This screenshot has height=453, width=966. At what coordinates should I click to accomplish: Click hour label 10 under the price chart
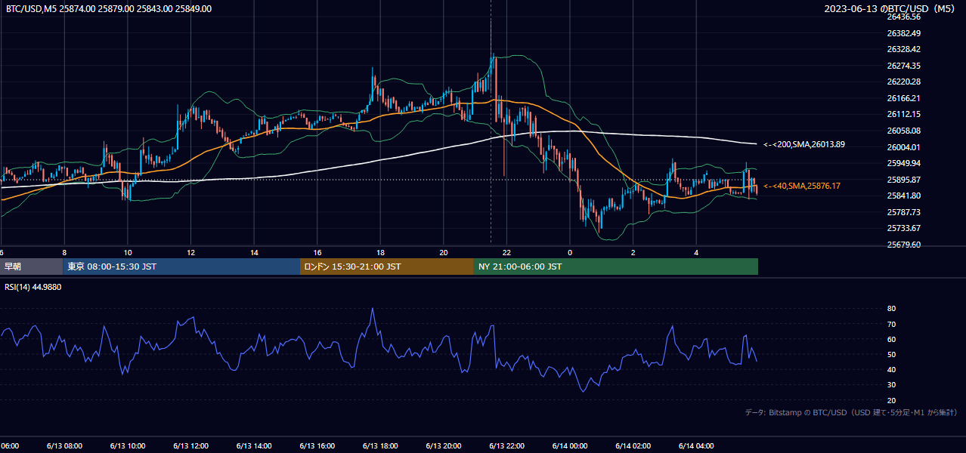click(x=128, y=252)
